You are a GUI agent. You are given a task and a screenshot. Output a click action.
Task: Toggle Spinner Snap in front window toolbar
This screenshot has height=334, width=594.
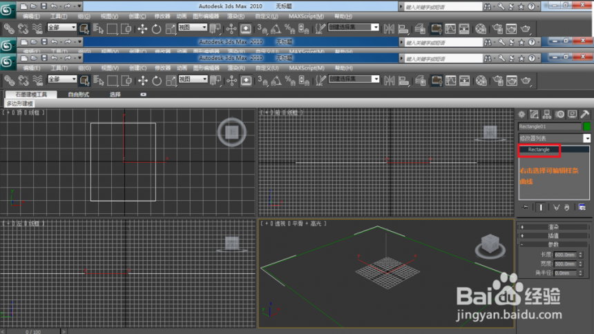(304, 81)
